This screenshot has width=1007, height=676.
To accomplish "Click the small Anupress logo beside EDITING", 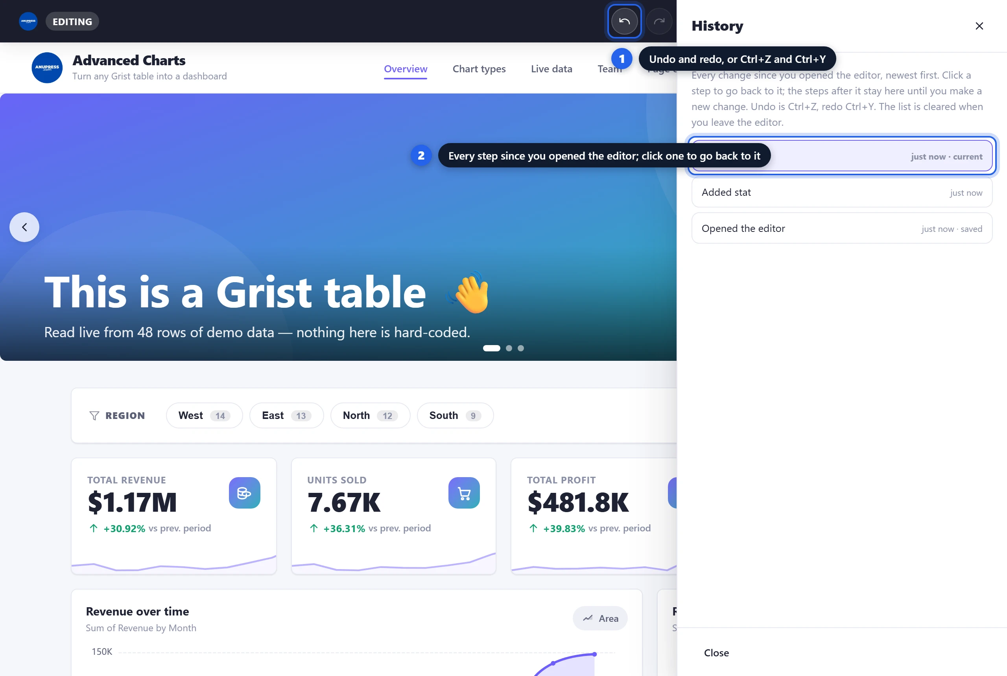I will [28, 21].
